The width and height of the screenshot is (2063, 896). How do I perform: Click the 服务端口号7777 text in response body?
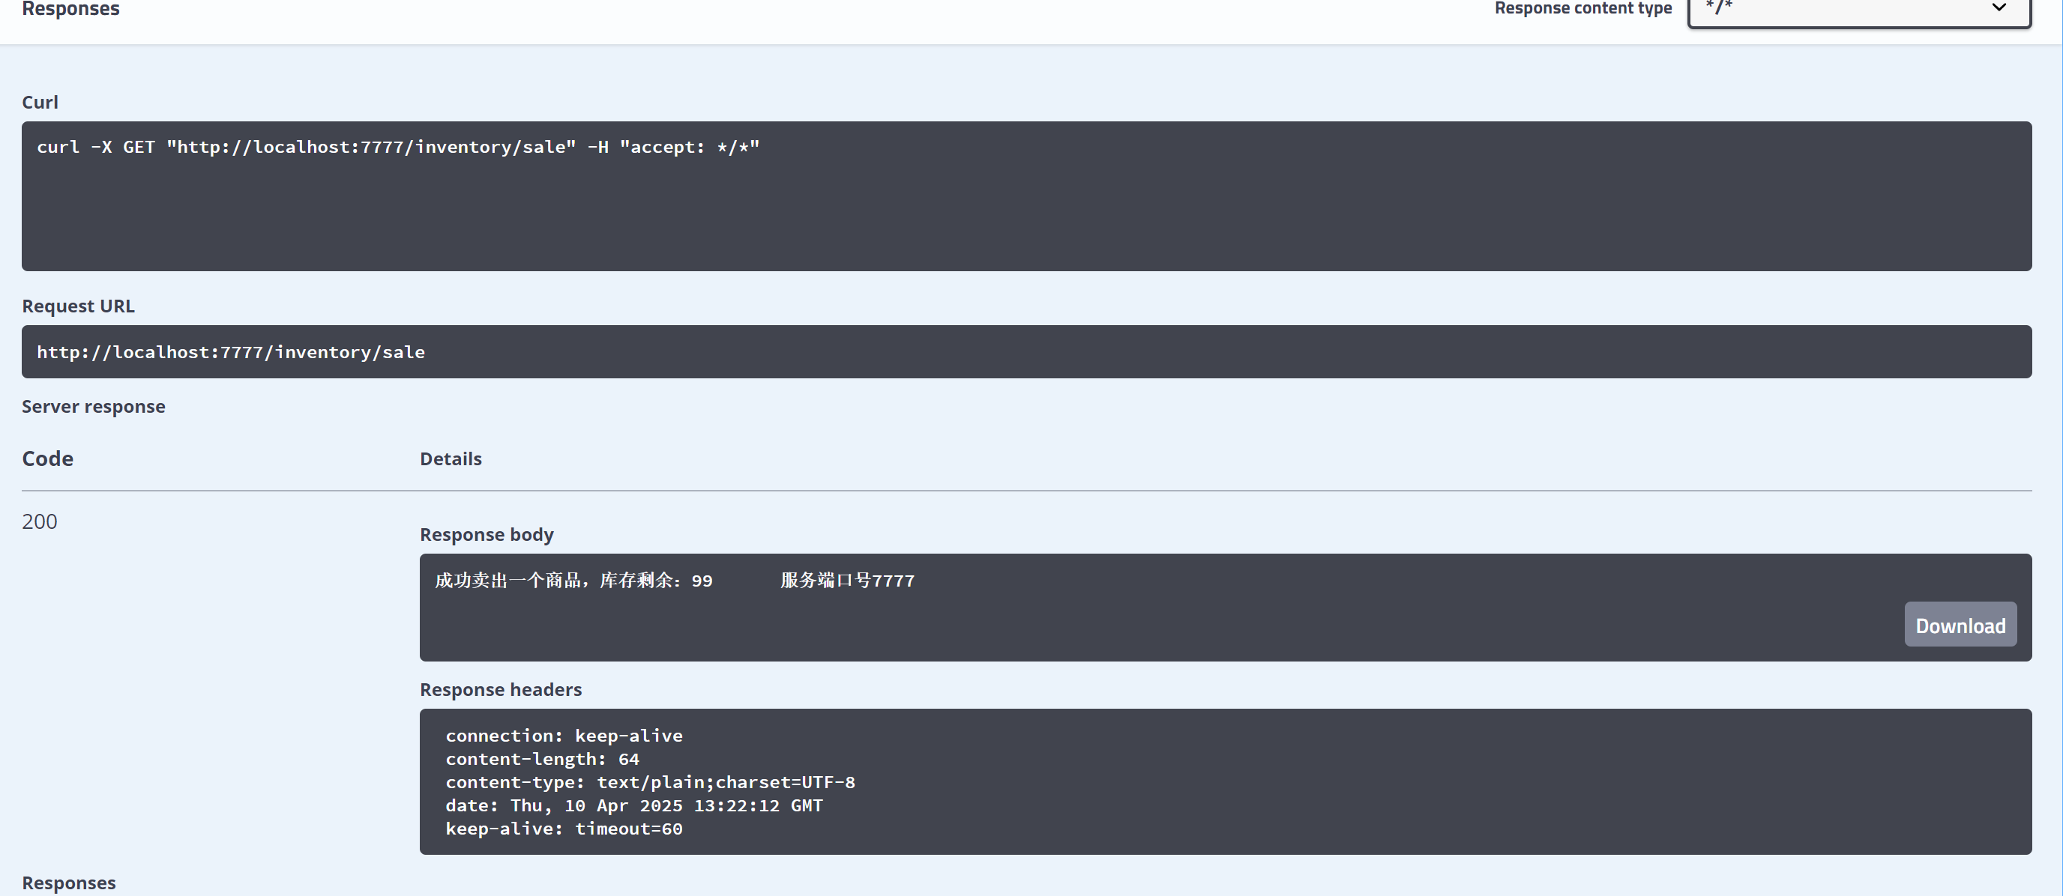pyautogui.click(x=846, y=581)
